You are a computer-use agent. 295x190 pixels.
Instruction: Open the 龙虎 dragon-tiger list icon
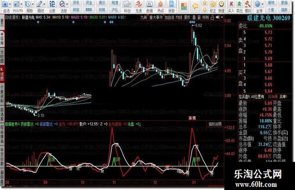[x=139, y=4]
